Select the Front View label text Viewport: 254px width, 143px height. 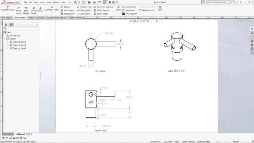click(x=101, y=131)
